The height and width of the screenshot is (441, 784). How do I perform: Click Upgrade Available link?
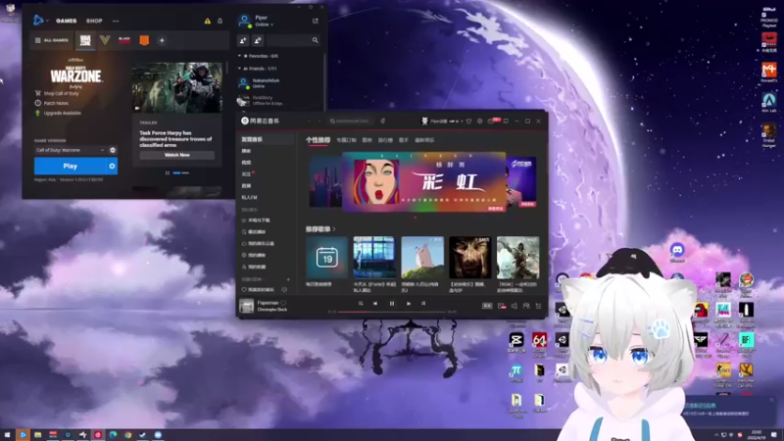(58, 113)
